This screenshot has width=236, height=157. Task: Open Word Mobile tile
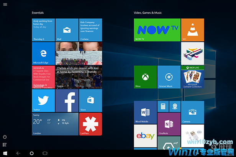pyautogui.click(x=145, y=112)
